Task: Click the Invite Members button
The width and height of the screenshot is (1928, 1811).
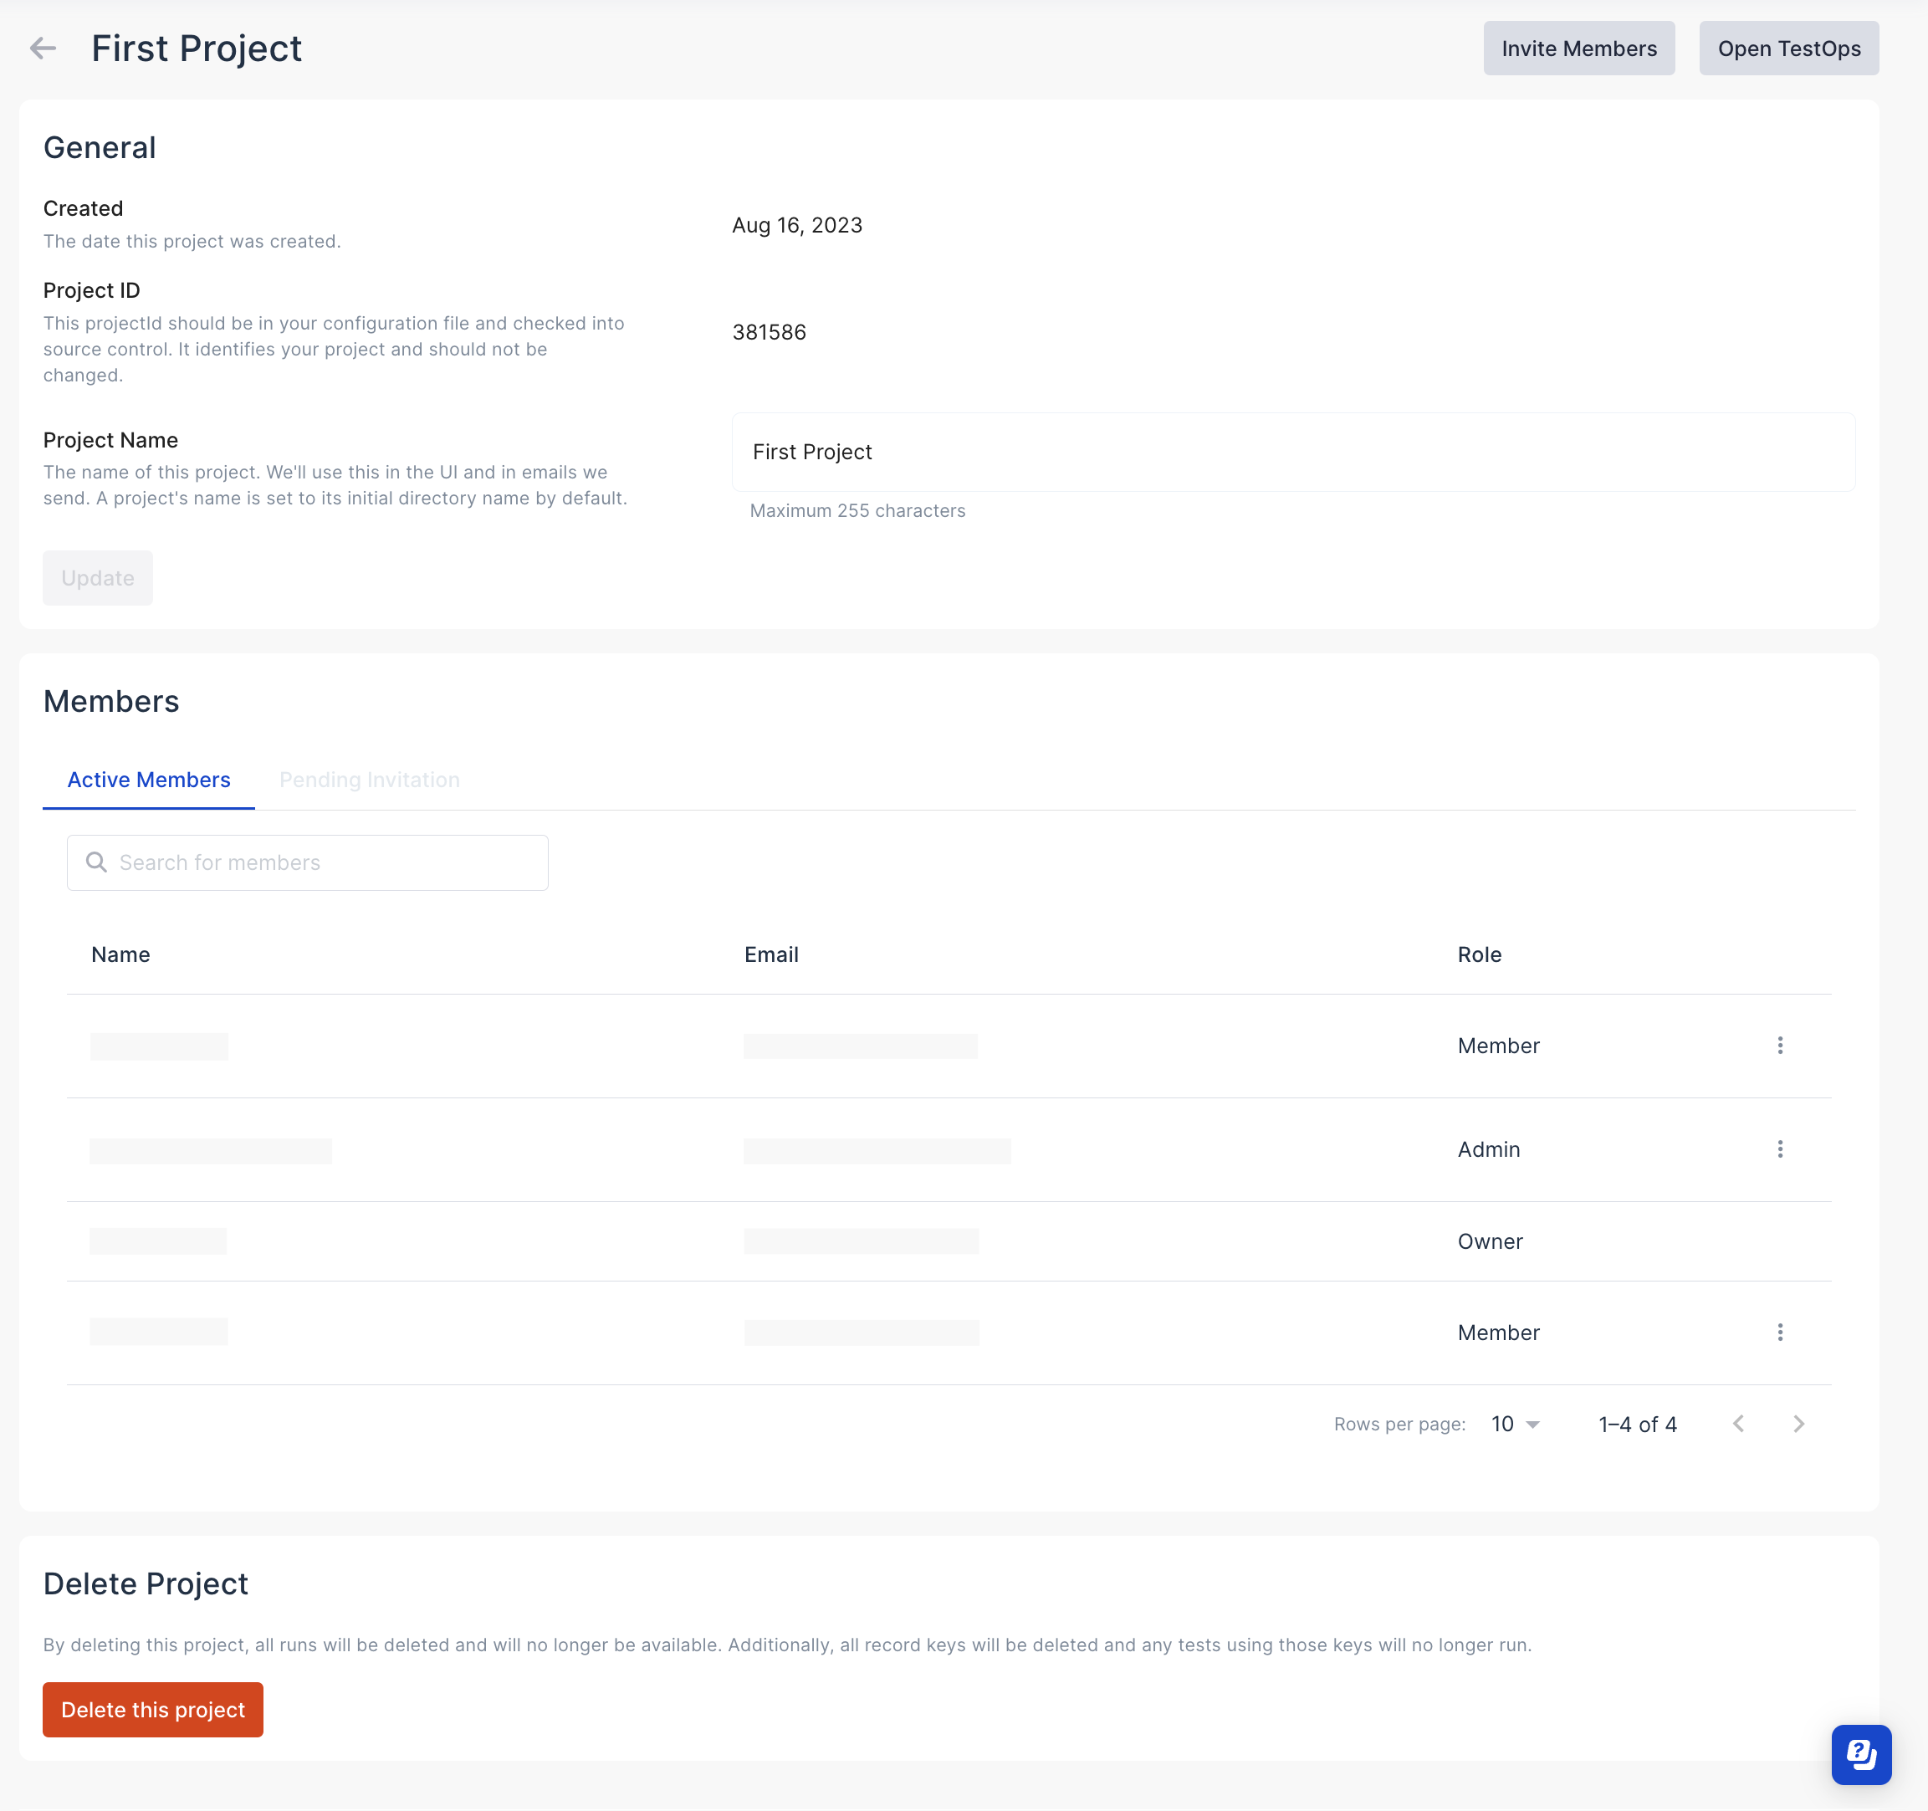Action: [x=1579, y=48]
